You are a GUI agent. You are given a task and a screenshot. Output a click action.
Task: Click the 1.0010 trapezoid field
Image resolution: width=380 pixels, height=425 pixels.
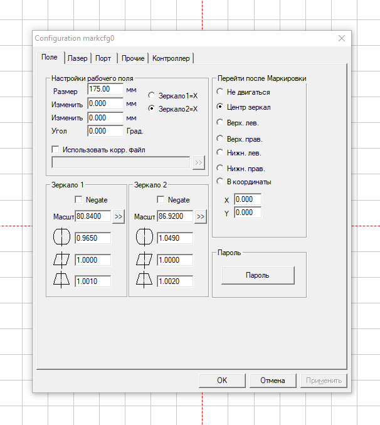point(93,281)
